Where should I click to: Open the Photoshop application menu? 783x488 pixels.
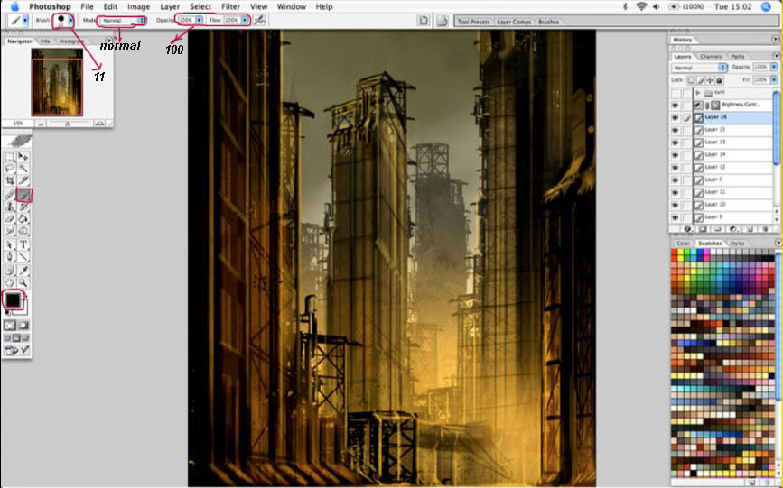pos(50,6)
